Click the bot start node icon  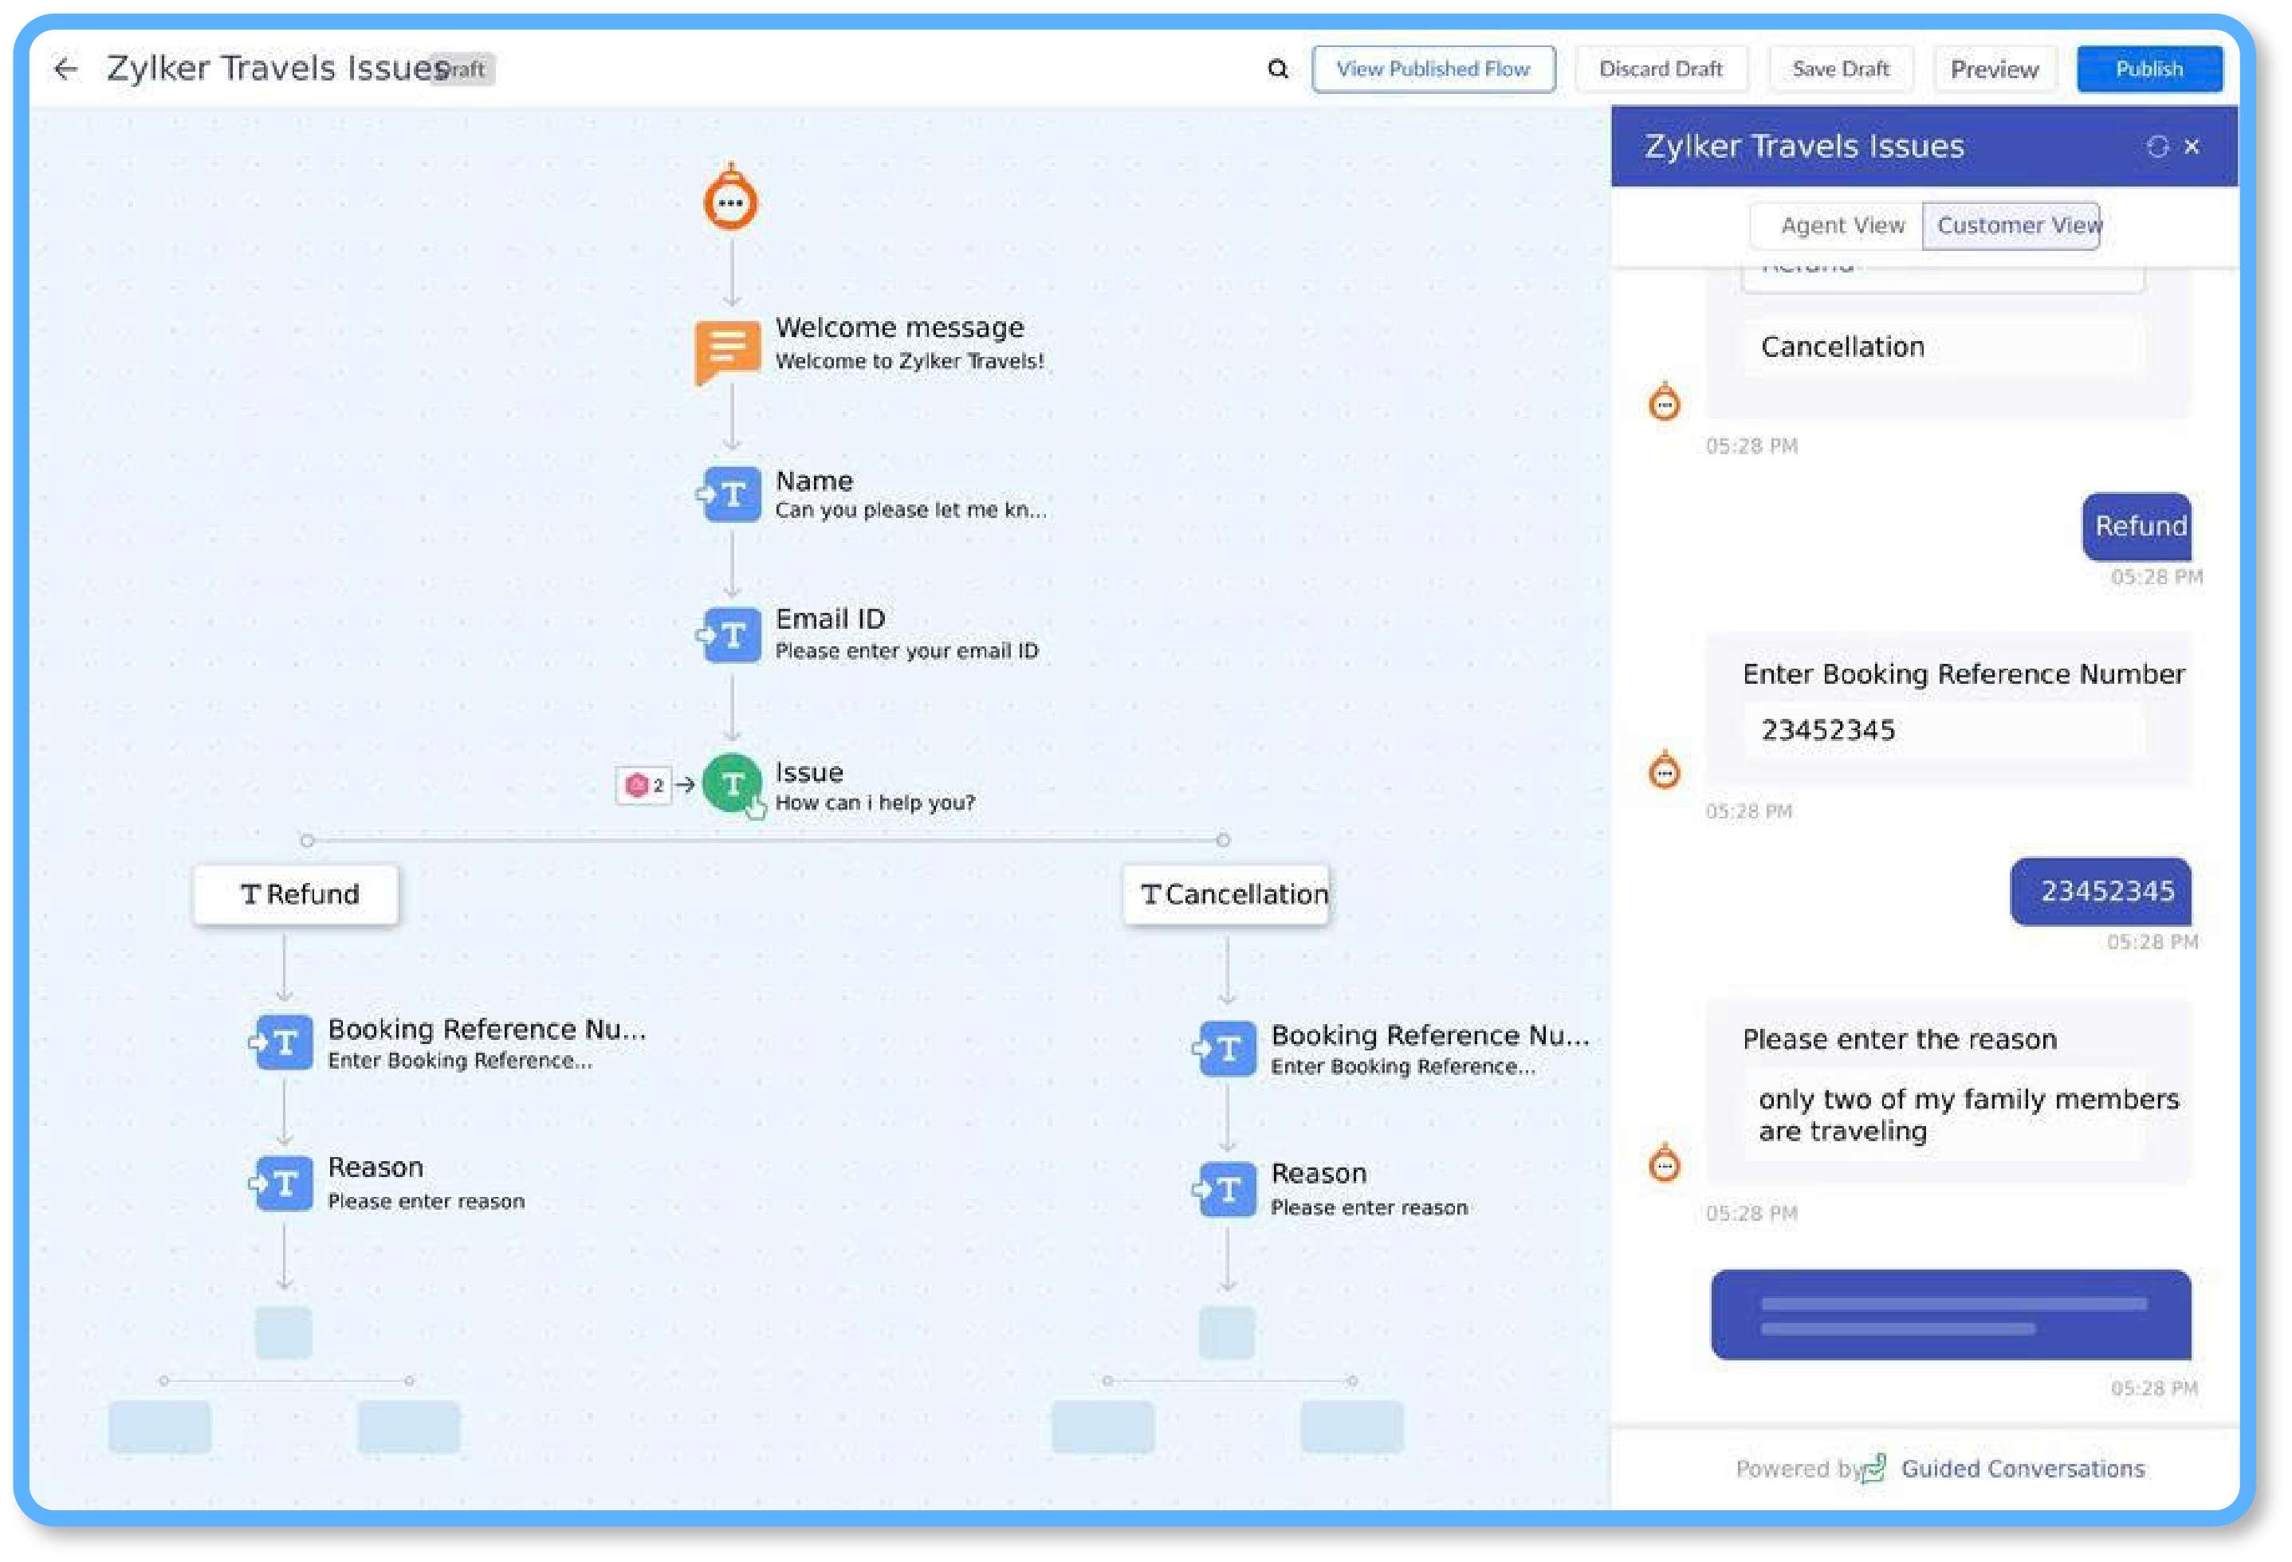[x=729, y=201]
